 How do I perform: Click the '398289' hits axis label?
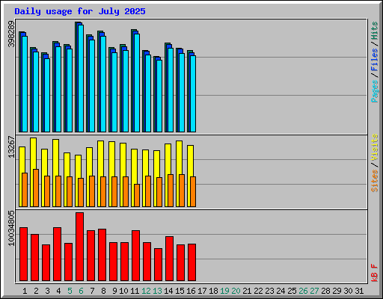pyautogui.click(x=11, y=34)
